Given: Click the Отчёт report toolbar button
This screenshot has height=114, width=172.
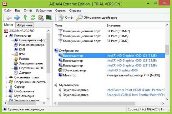Looking at the screenshot, I should pyautogui.click(x=66, y=17).
